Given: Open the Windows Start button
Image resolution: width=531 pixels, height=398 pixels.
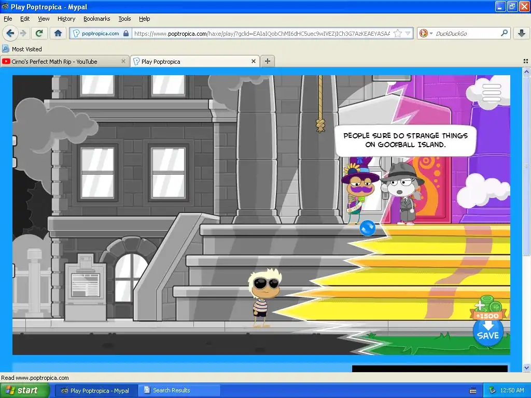Looking at the screenshot, I should [x=24, y=391].
